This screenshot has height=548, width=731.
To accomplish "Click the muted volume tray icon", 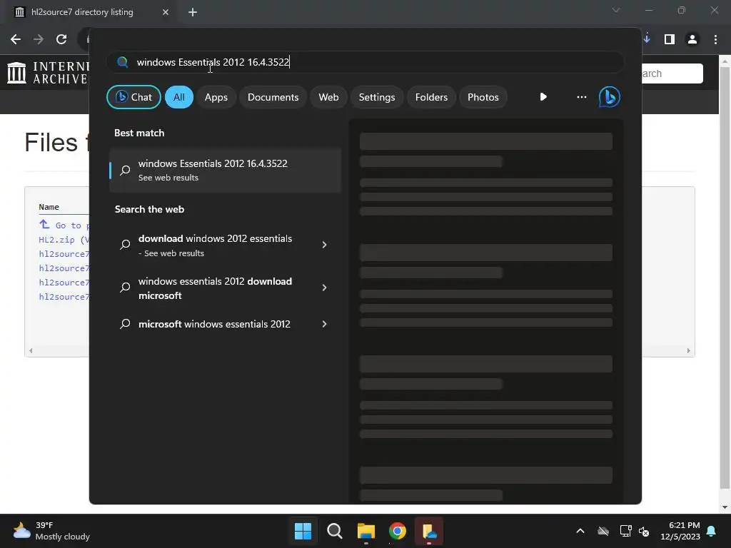I will coord(644,531).
